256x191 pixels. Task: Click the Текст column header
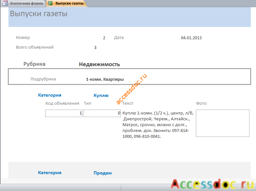tap(128, 103)
